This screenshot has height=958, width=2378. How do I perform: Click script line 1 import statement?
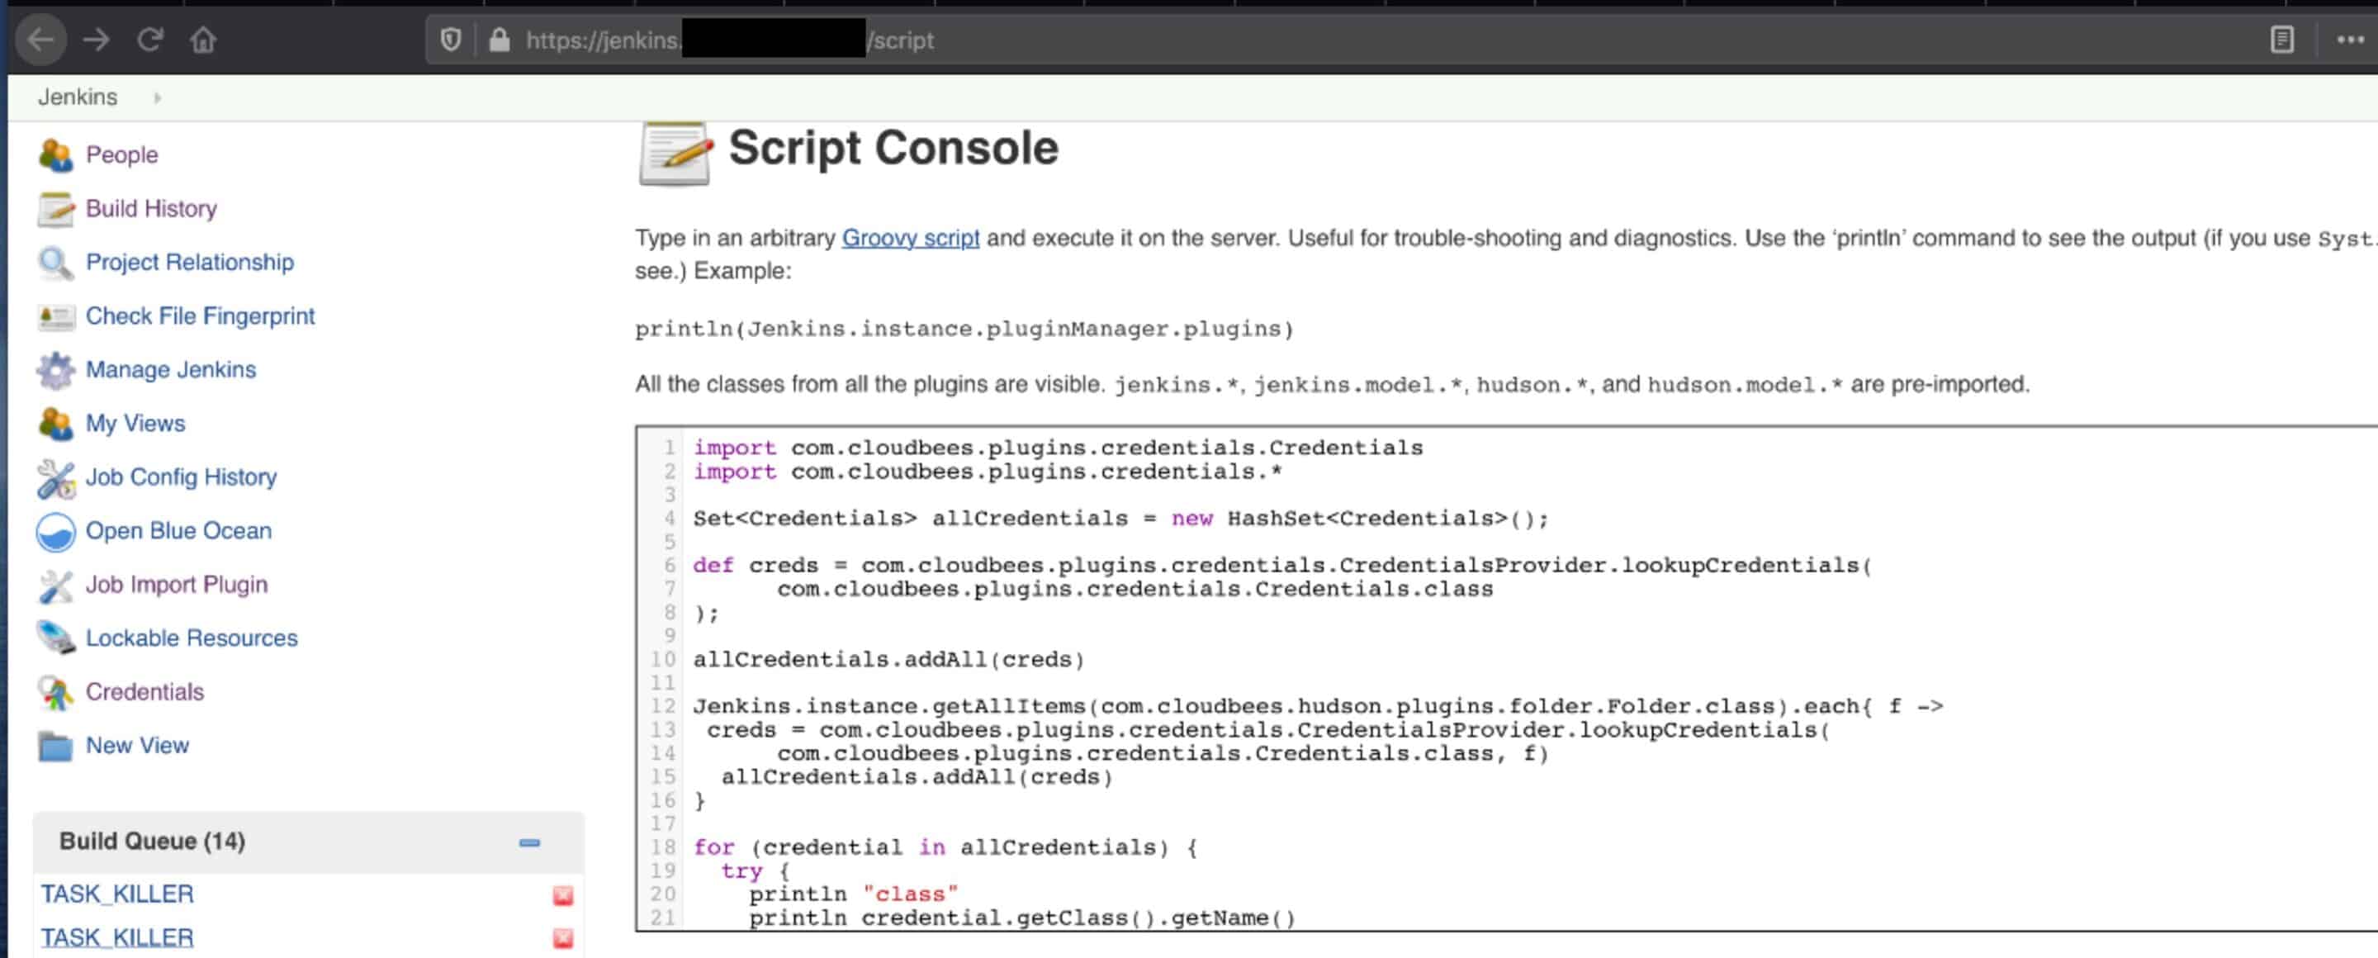click(1058, 448)
